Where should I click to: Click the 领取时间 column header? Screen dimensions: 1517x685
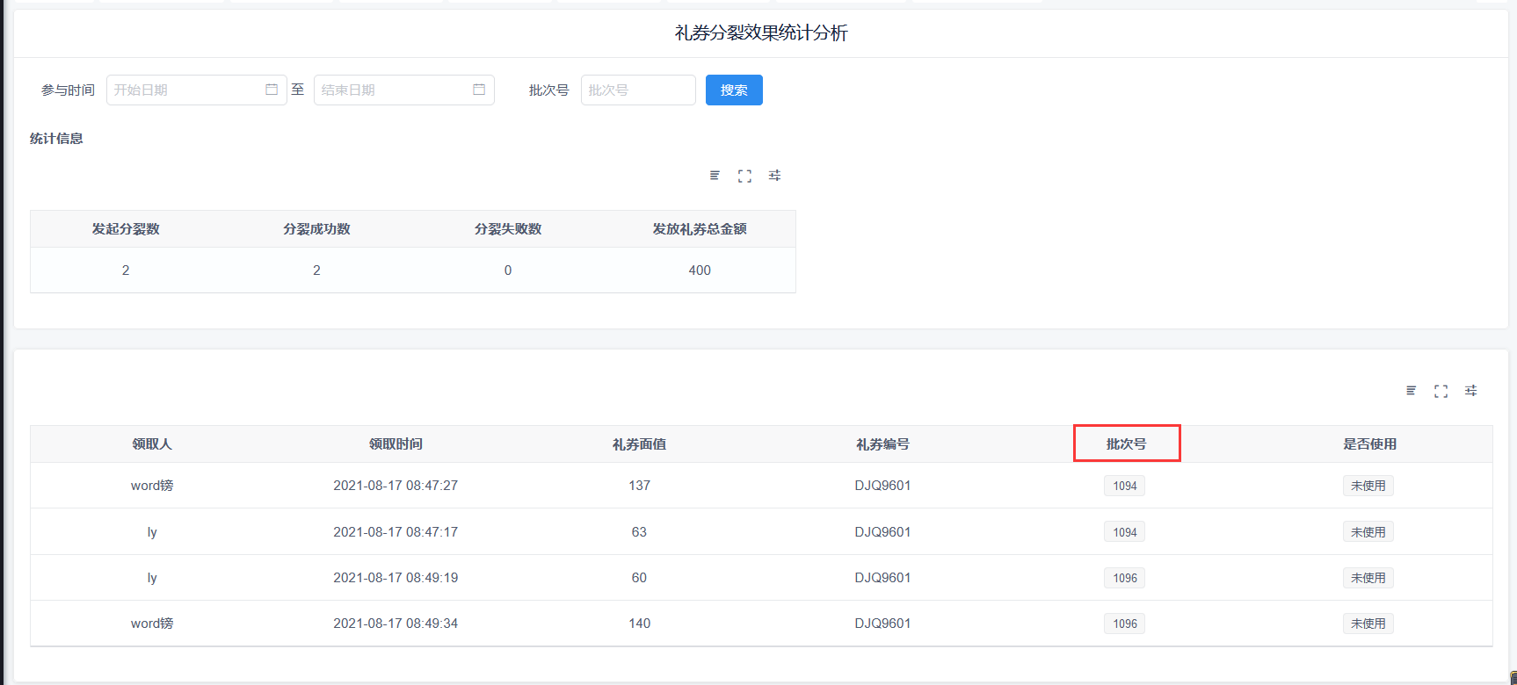click(x=396, y=444)
